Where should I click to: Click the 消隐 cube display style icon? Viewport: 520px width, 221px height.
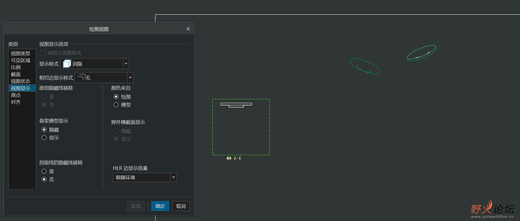pos(67,64)
